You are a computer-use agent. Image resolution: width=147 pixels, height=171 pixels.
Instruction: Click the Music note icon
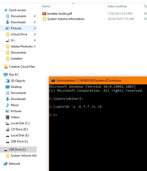8,105
